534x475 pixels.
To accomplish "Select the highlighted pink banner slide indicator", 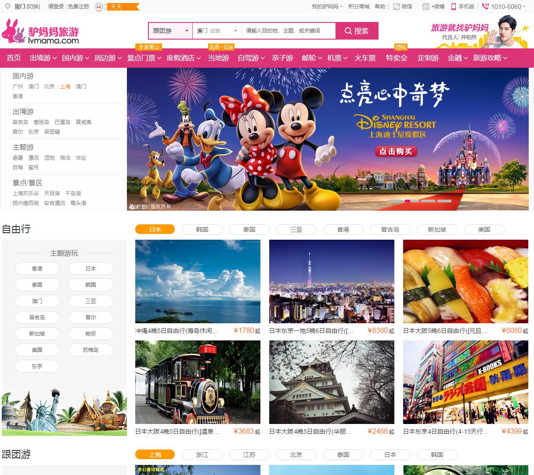I will coord(408,201).
